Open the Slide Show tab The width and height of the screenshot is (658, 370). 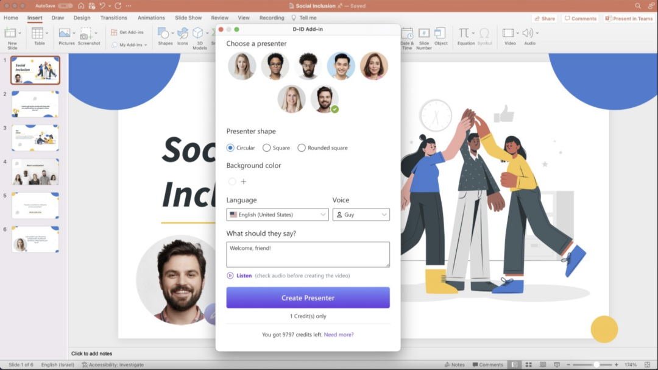[x=188, y=18]
